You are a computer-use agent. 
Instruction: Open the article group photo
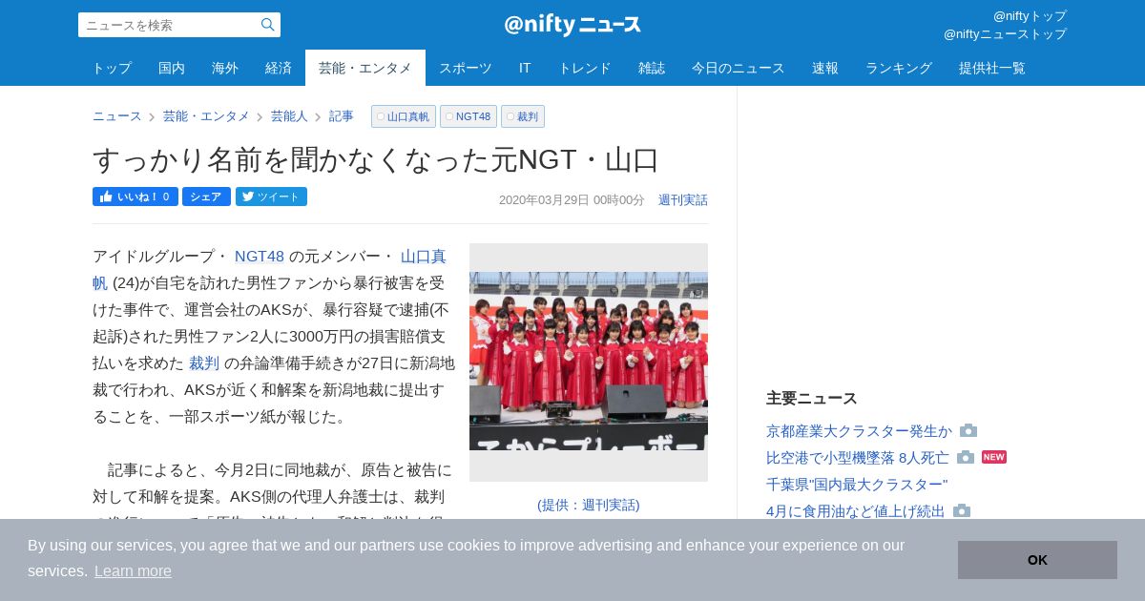589,363
